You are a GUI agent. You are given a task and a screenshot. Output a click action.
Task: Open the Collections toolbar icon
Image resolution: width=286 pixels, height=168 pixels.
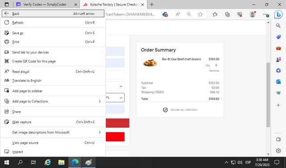tap(227, 14)
